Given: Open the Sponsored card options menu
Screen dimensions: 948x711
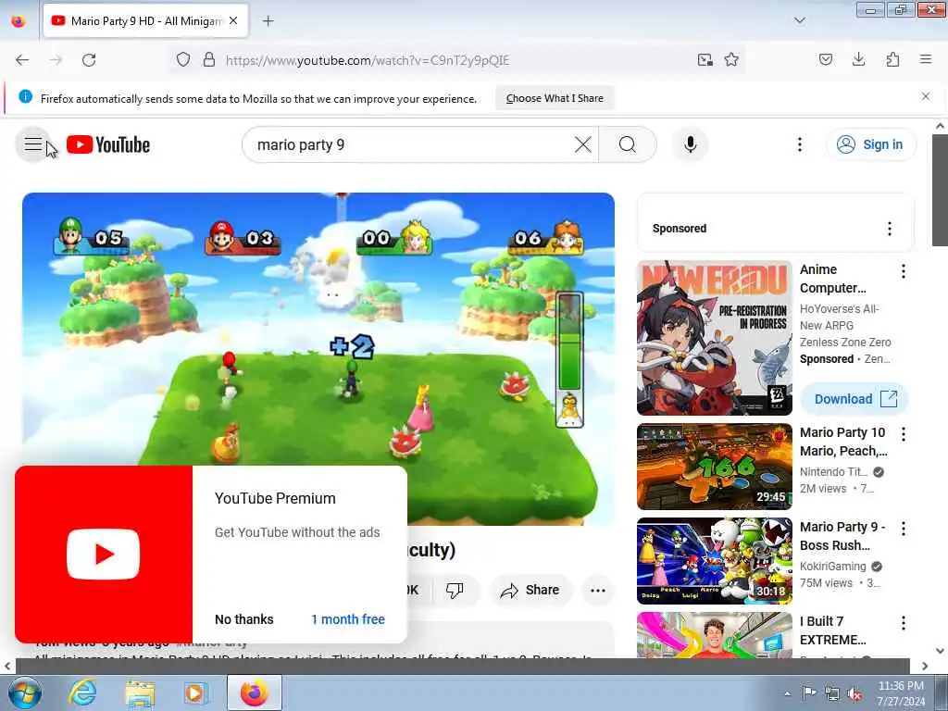Looking at the screenshot, I should [889, 229].
